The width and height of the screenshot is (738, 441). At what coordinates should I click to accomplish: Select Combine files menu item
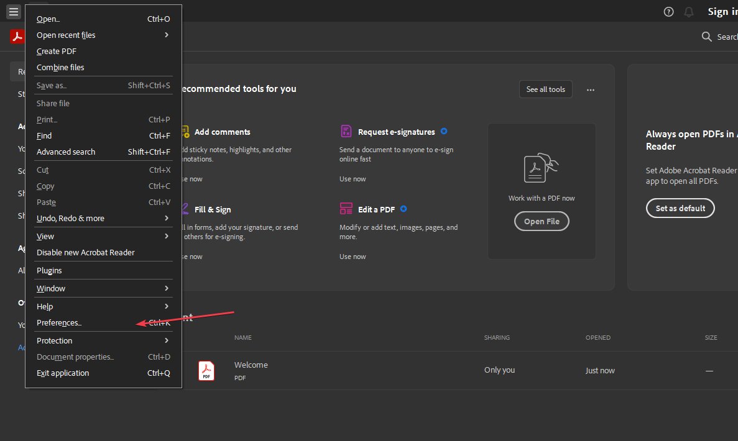(104, 67)
